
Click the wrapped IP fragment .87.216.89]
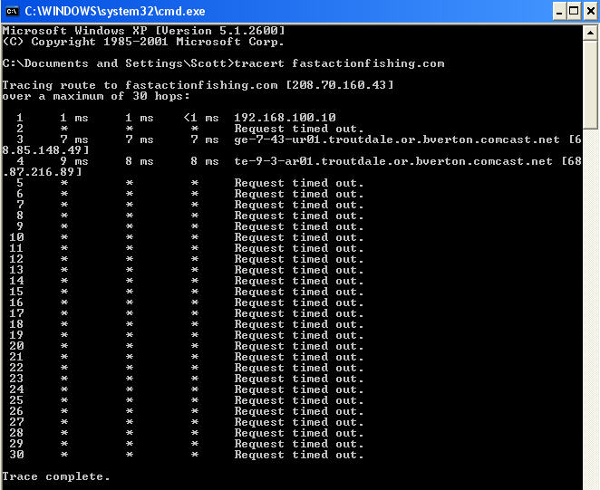[x=42, y=172]
